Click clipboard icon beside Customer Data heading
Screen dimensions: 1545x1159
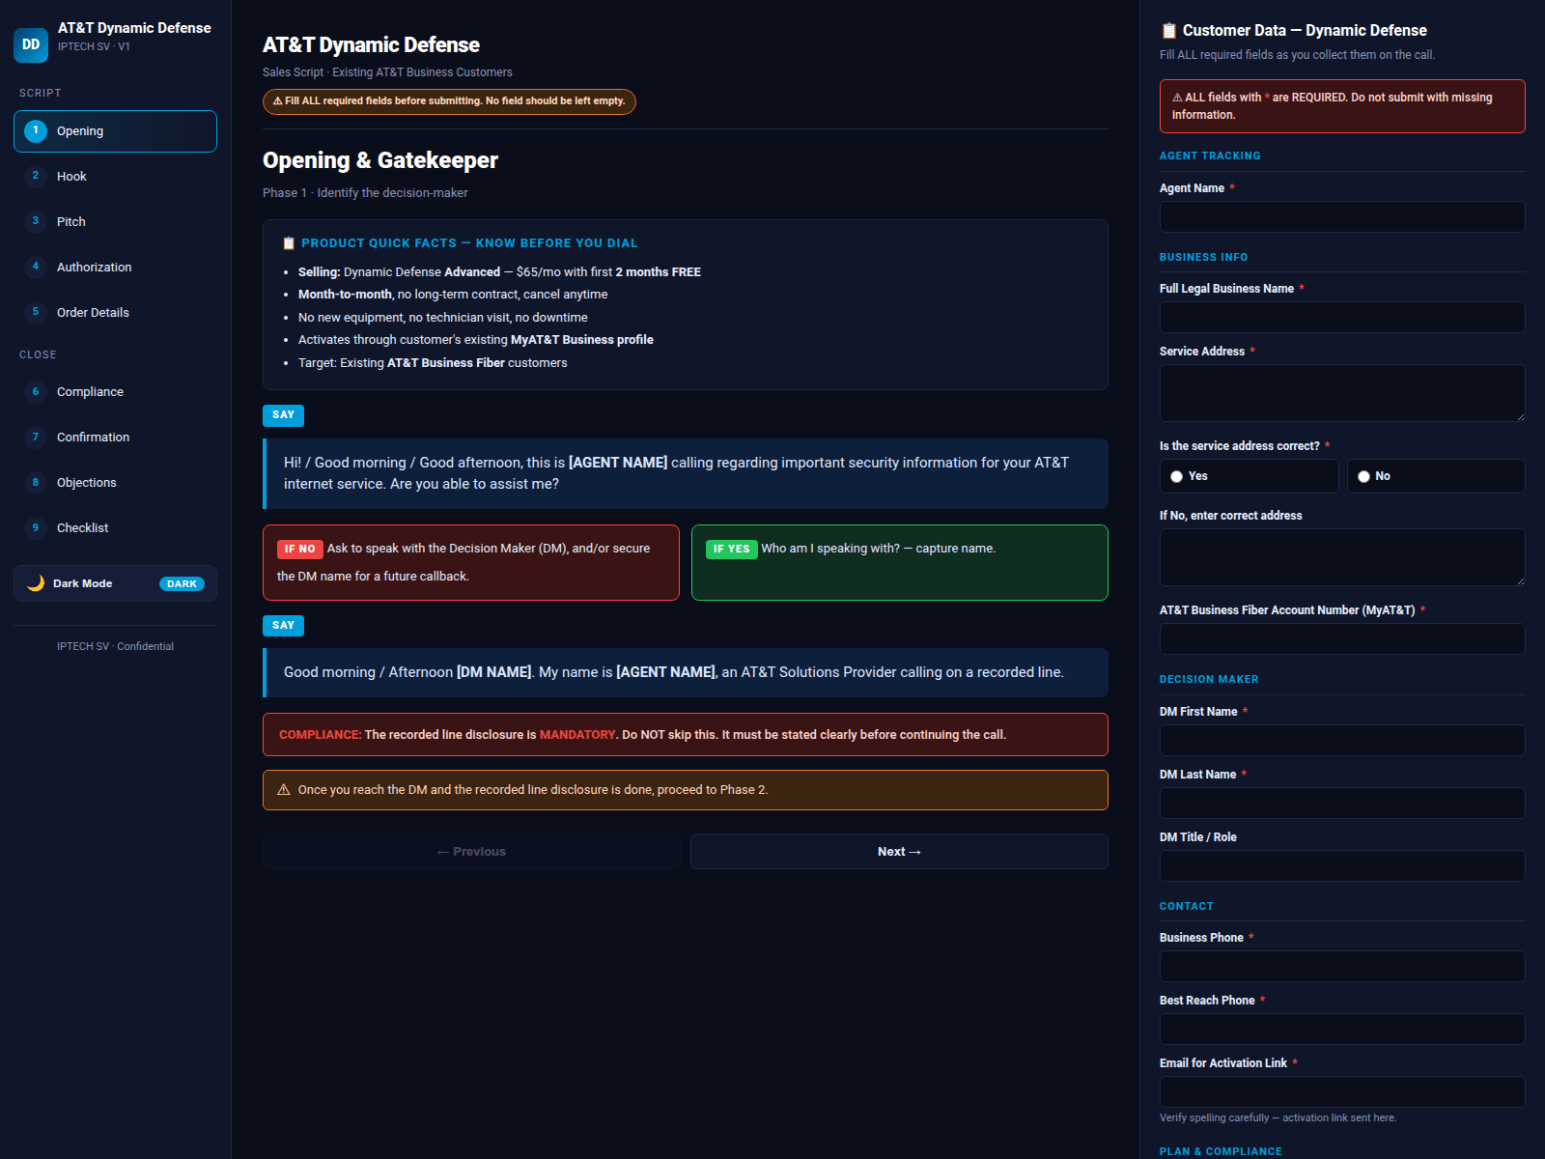(x=1168, y=31)
